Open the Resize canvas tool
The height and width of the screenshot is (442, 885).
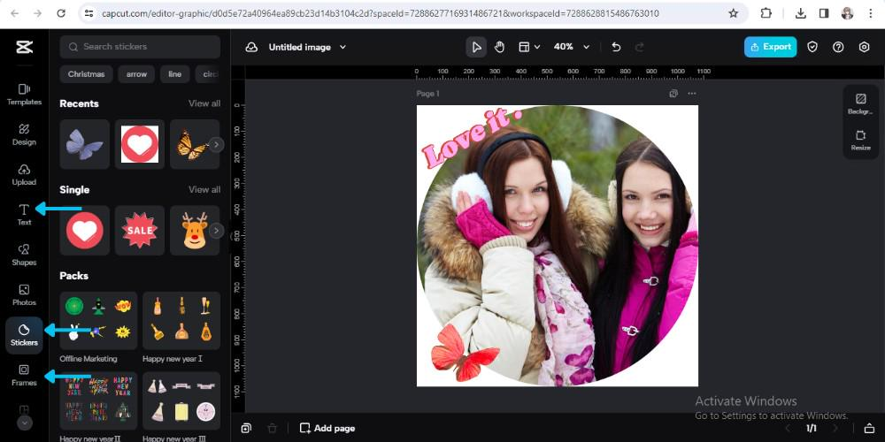(860, 140)
